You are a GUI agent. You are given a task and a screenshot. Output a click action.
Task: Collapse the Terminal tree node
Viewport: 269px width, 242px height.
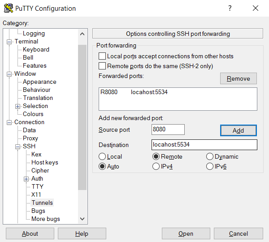pyautogui.click(x=9, y=42)
